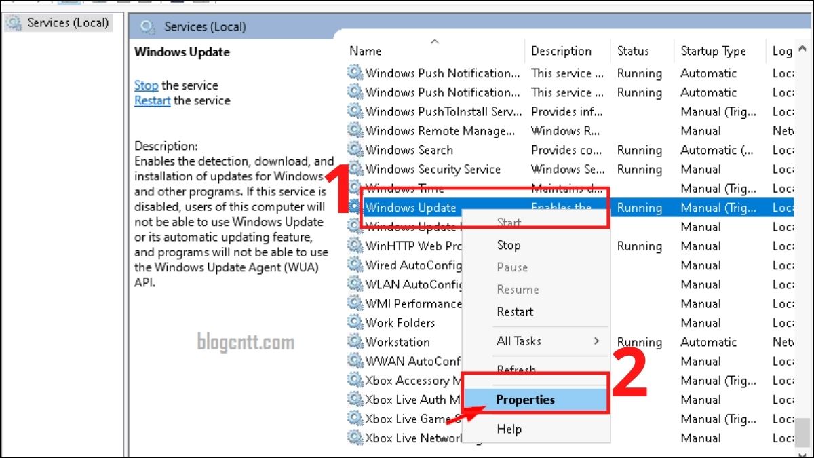
Task: Select Windows Remote Management row name
Action: (x=440, y=130)
